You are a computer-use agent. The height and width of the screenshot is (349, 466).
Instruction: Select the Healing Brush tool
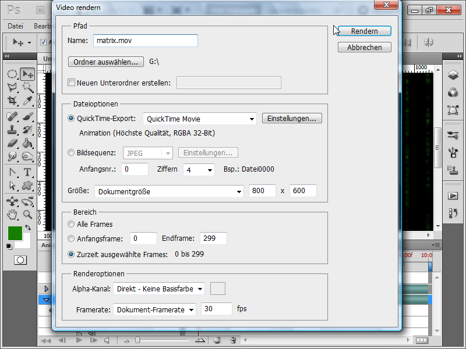[x=12, y=116]
